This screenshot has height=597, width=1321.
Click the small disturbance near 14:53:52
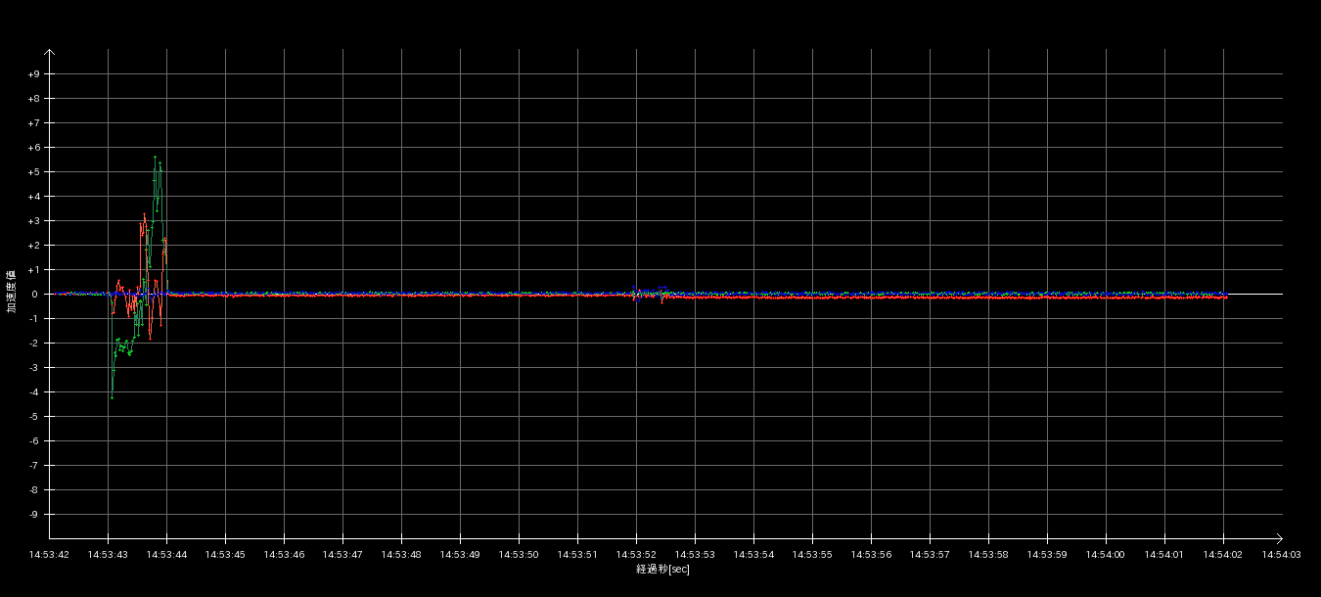point(636,292)
